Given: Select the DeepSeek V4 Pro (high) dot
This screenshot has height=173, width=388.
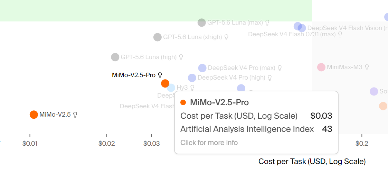Looking at the screenshot, I should [192, 78].
